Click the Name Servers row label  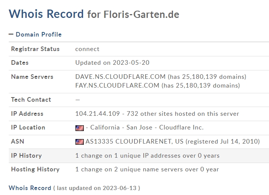(32, 77)
